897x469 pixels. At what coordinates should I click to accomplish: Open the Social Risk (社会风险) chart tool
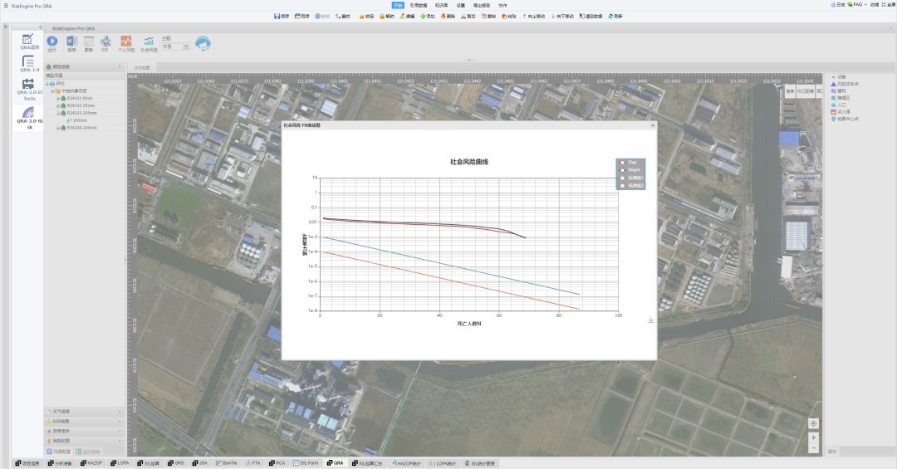click(x=149, y=43)
